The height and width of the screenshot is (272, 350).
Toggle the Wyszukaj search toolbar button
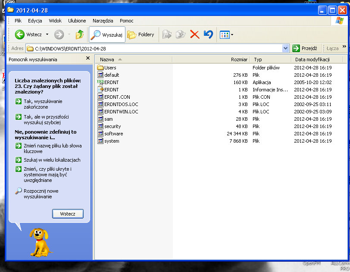click(x=107, y=34)
